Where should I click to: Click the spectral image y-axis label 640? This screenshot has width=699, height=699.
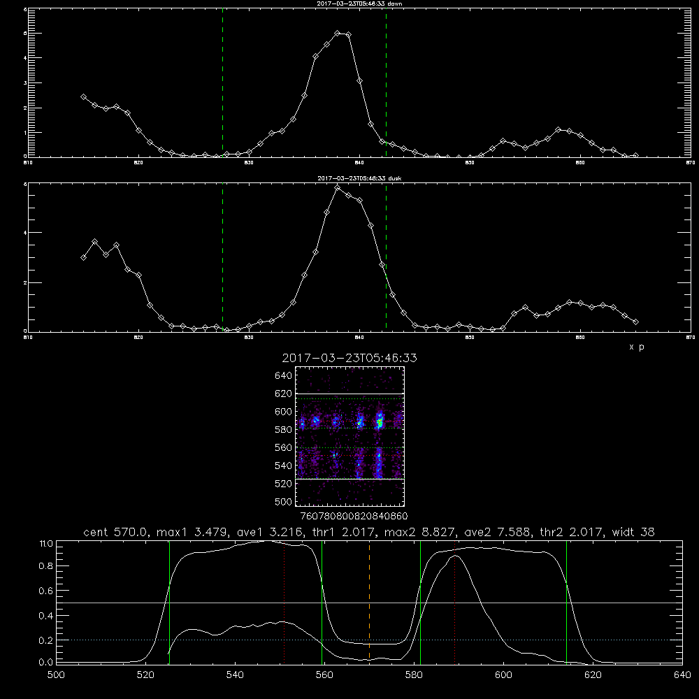click(284, 376)
